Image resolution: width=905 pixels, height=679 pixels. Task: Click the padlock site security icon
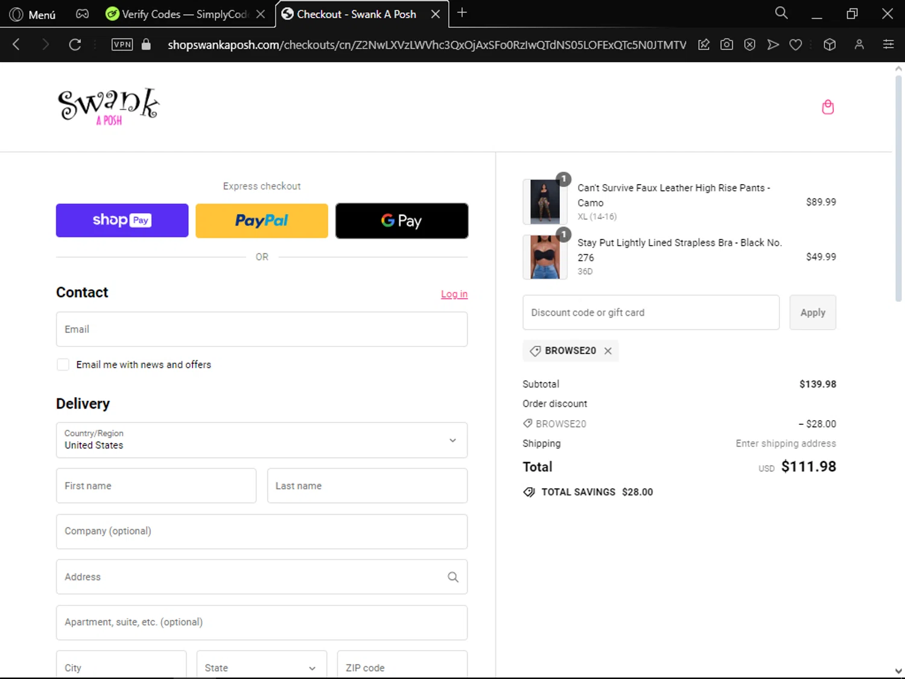(146, 44)
